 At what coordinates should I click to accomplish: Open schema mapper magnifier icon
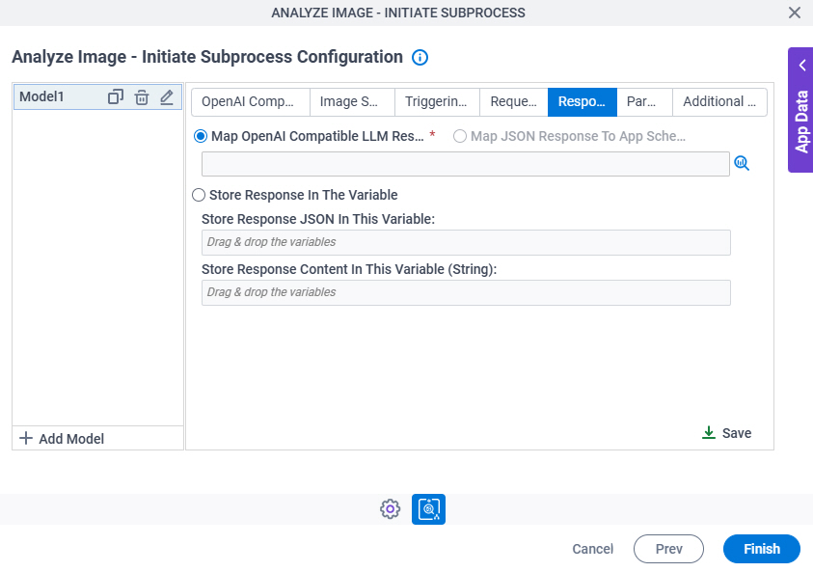pos(742,163)
